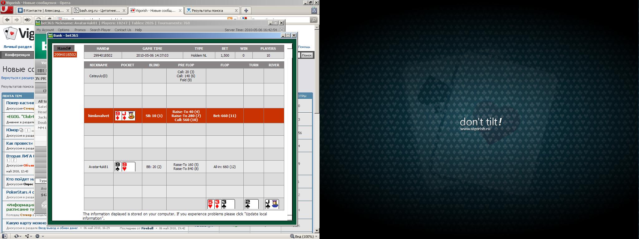
Task: Click the 'Поиск' search button
Action: [x=306, y=55]
